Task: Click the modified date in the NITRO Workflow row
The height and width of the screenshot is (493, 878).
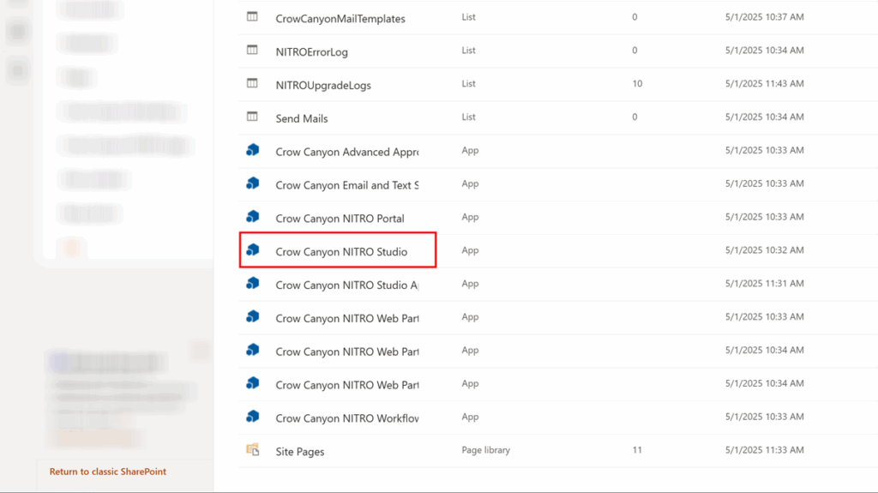Action: pyautogui.click(x=764, y=417)
